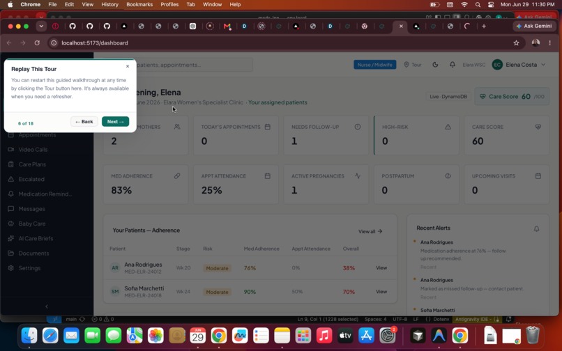Open a new Chrome tab
562x351 pixels.
484,26
